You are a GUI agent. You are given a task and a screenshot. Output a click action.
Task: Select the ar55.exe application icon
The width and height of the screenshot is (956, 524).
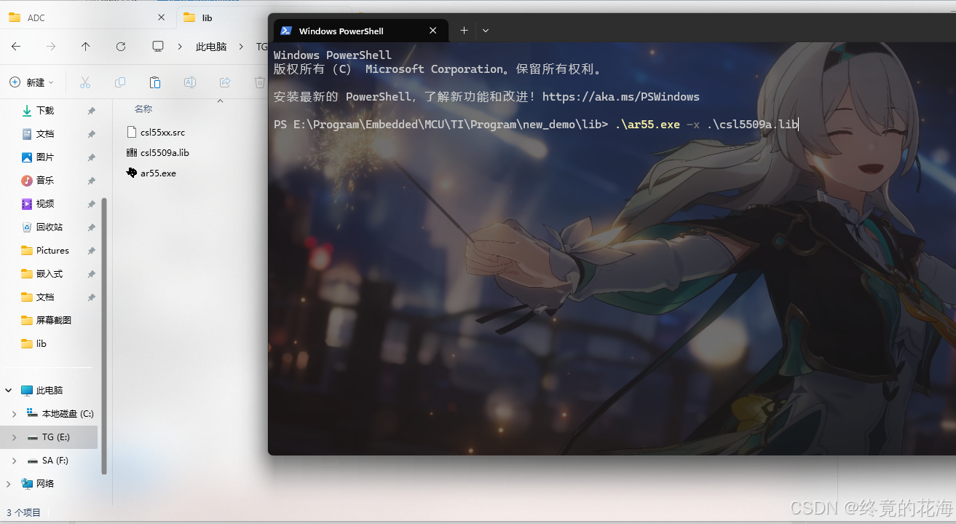(x=132, y=173)
